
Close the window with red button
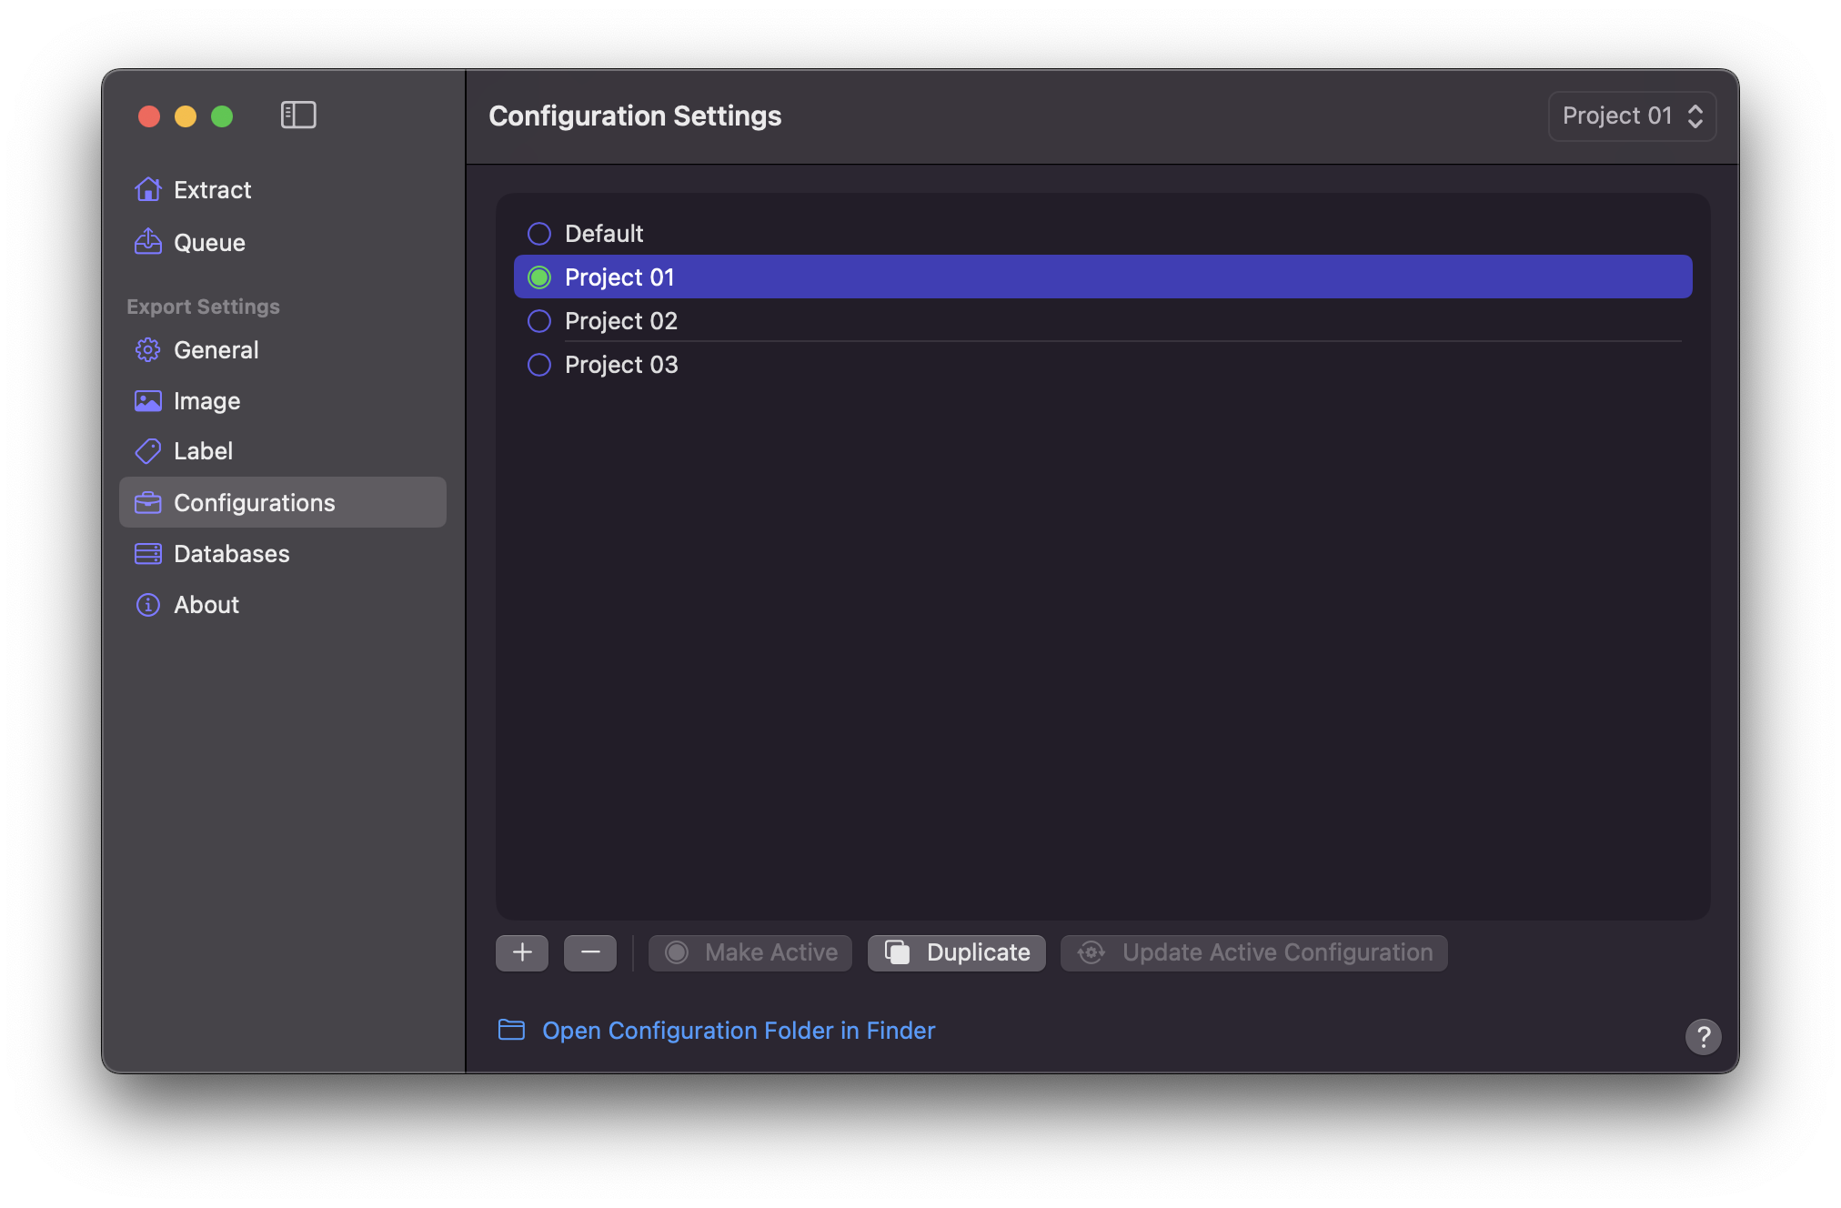tap(149, 116)
